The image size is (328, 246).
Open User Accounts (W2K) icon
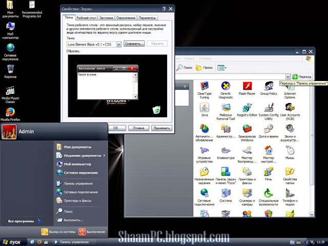[290, 112]
